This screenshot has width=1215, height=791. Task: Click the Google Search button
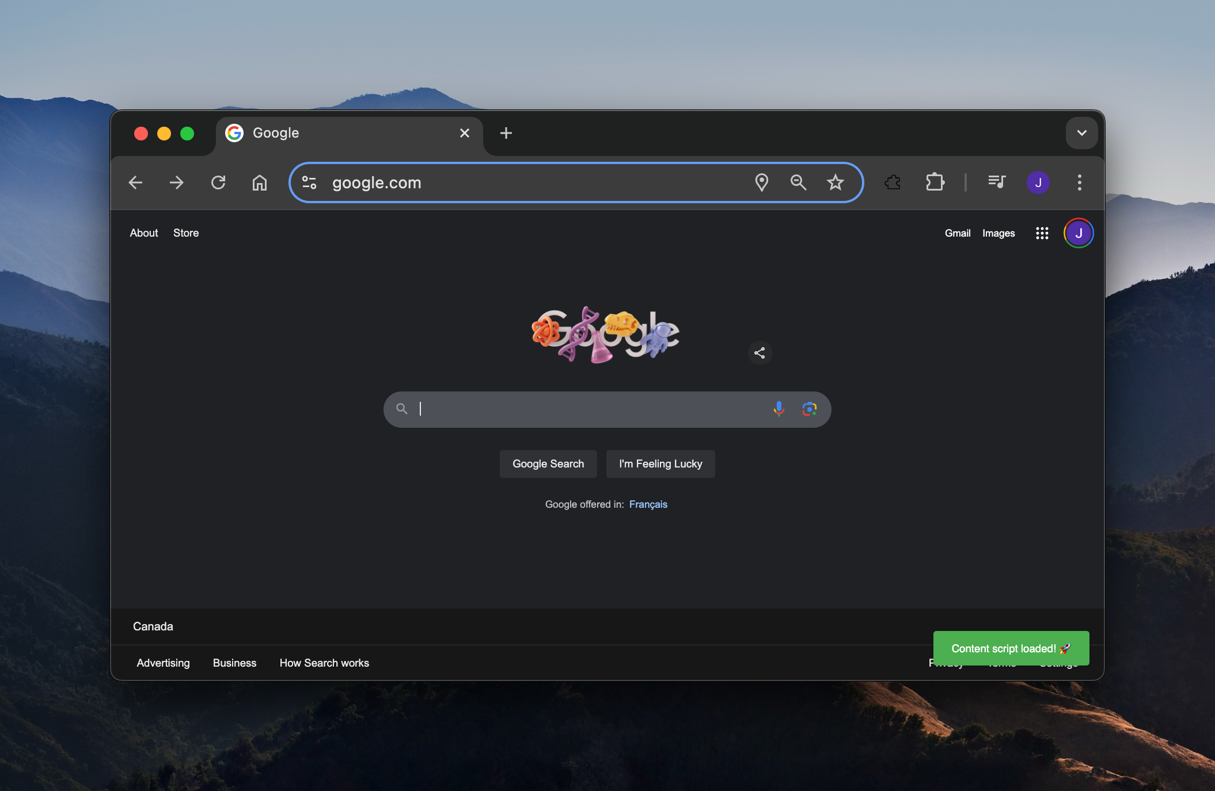click(x=548, y=464)
